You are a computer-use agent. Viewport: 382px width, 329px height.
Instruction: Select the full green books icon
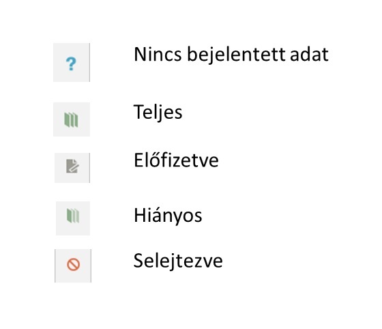click(71, 119)
